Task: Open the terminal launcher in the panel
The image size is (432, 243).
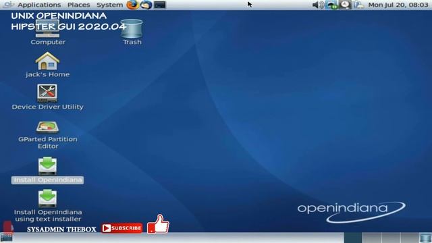Action: tap(160, 5)
